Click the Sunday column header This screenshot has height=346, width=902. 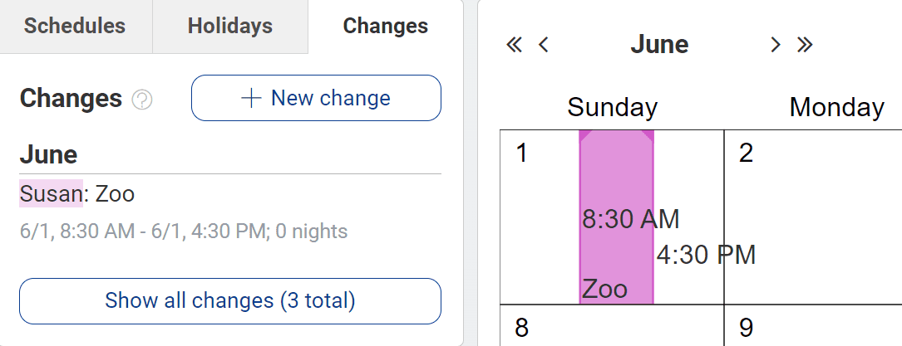tap(612, 107)
